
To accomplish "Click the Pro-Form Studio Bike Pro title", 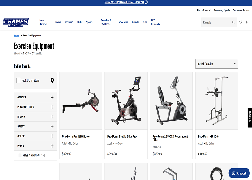I will (122, 137).
